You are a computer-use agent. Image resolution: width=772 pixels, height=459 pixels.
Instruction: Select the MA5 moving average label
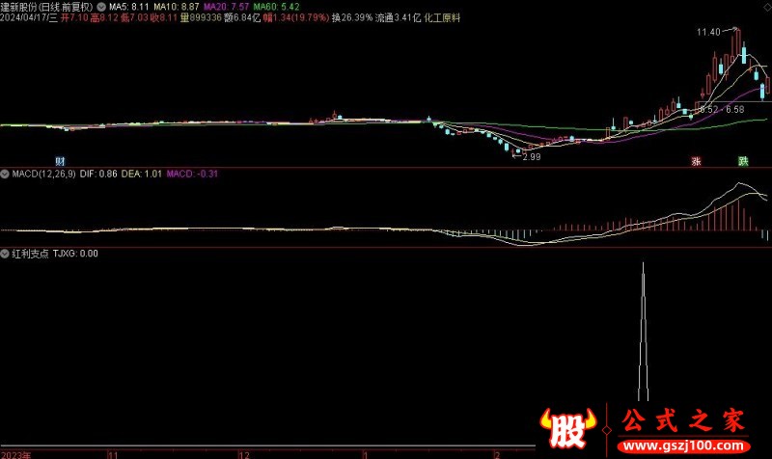tap(129, 5)
